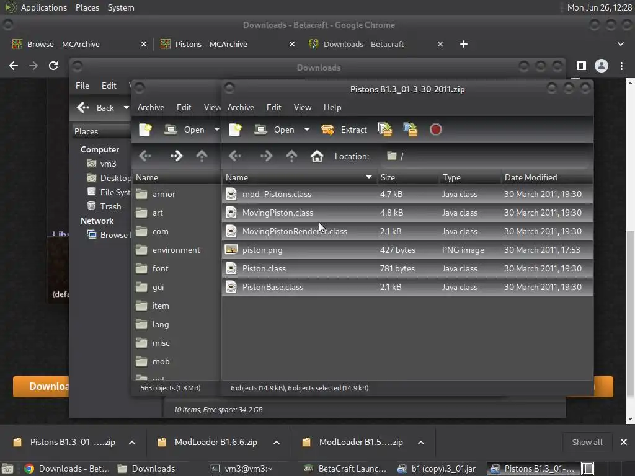Switch to vm3@vm3 terminal in taskbar
Screen dimensions: 635x476
coord(241,469)
